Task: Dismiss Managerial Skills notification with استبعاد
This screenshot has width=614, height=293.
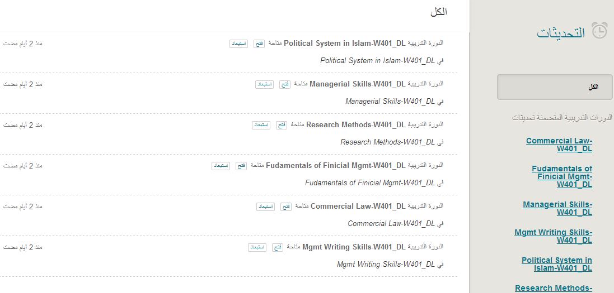Action: (265, 84)
